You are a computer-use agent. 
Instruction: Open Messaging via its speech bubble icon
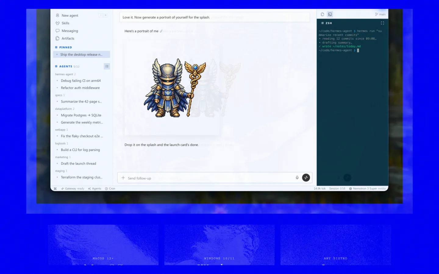[x=57, y=31]
